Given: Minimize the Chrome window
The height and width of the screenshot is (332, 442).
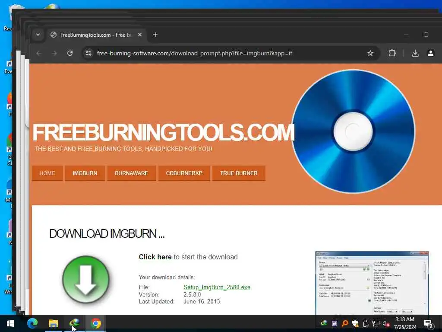Looking at the screenshot, I should click(x=406, y=35).
